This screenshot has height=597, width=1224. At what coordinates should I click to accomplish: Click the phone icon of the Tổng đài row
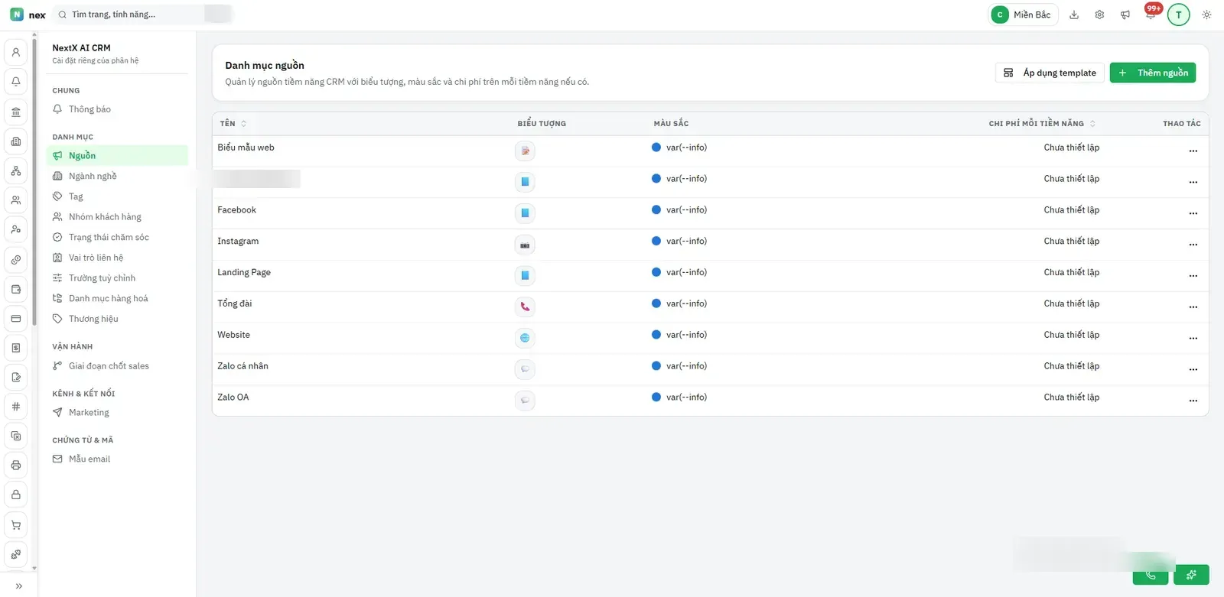[x=525, y=307]
